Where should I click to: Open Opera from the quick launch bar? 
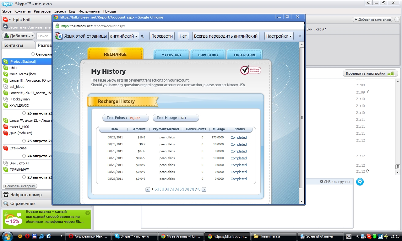tap(27, 236)
